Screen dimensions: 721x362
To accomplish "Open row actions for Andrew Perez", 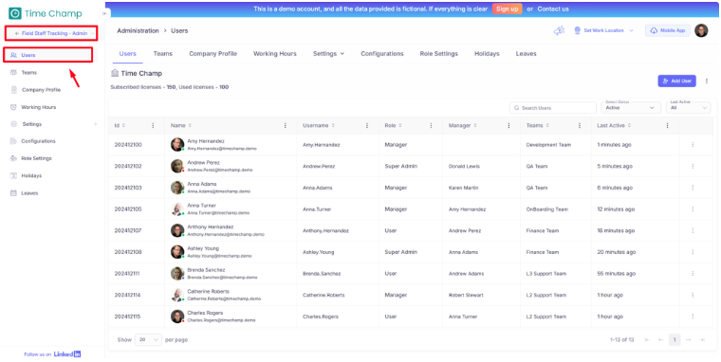I will pos(693,166).
